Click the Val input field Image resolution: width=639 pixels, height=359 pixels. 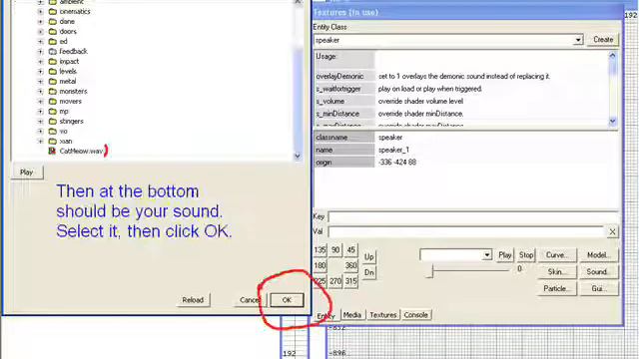point(466,231)
